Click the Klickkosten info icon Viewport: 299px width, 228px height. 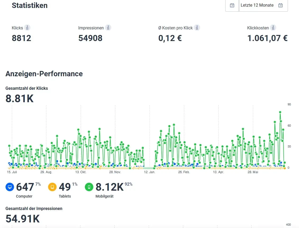(x=273, y=28)
